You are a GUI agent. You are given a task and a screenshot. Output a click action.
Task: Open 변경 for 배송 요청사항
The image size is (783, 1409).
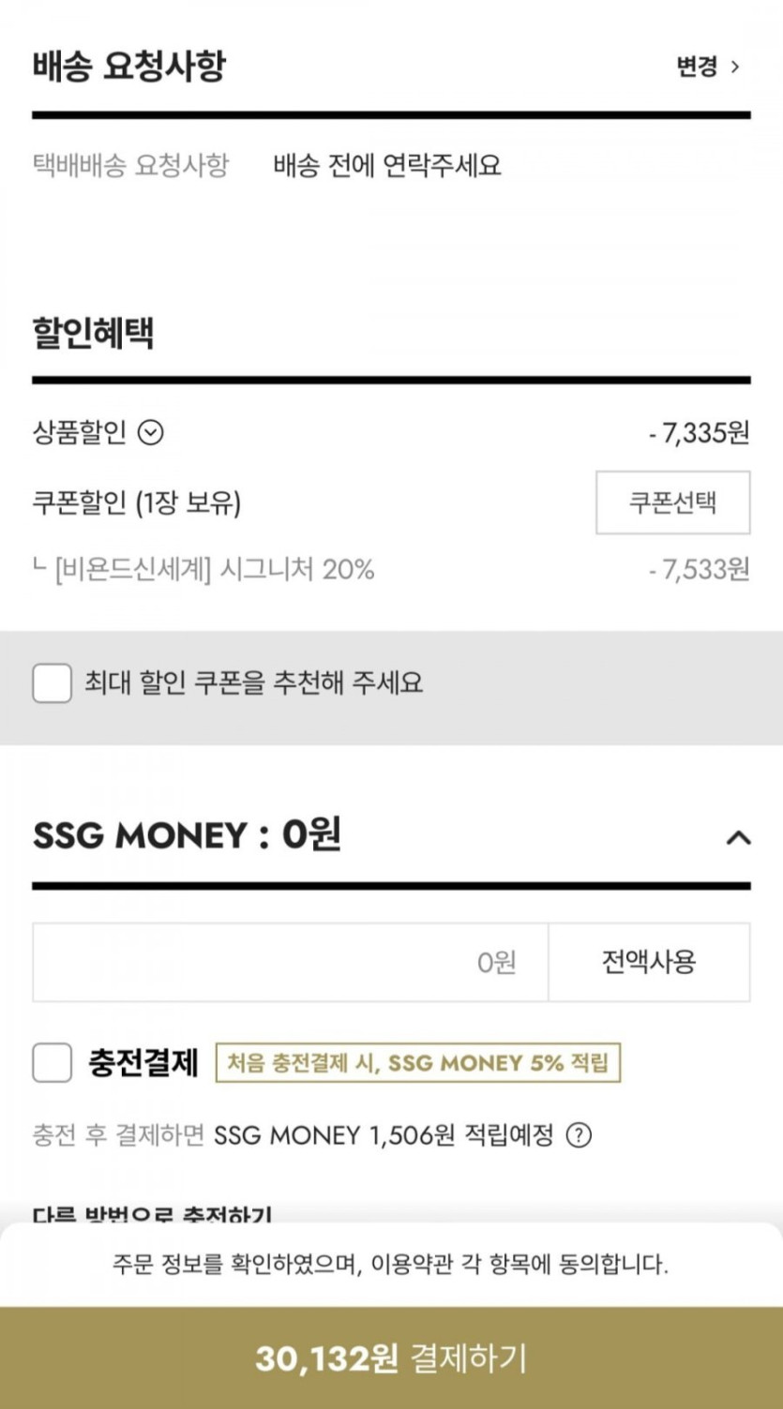click(708, 67)
